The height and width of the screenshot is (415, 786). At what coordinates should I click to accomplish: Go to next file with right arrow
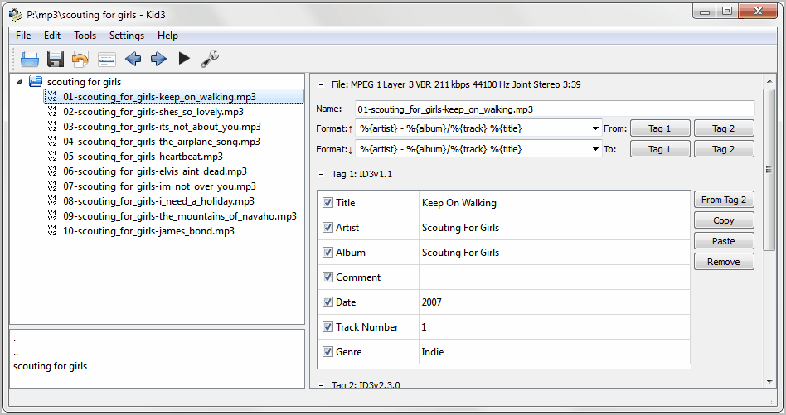[x=158, y=59]
